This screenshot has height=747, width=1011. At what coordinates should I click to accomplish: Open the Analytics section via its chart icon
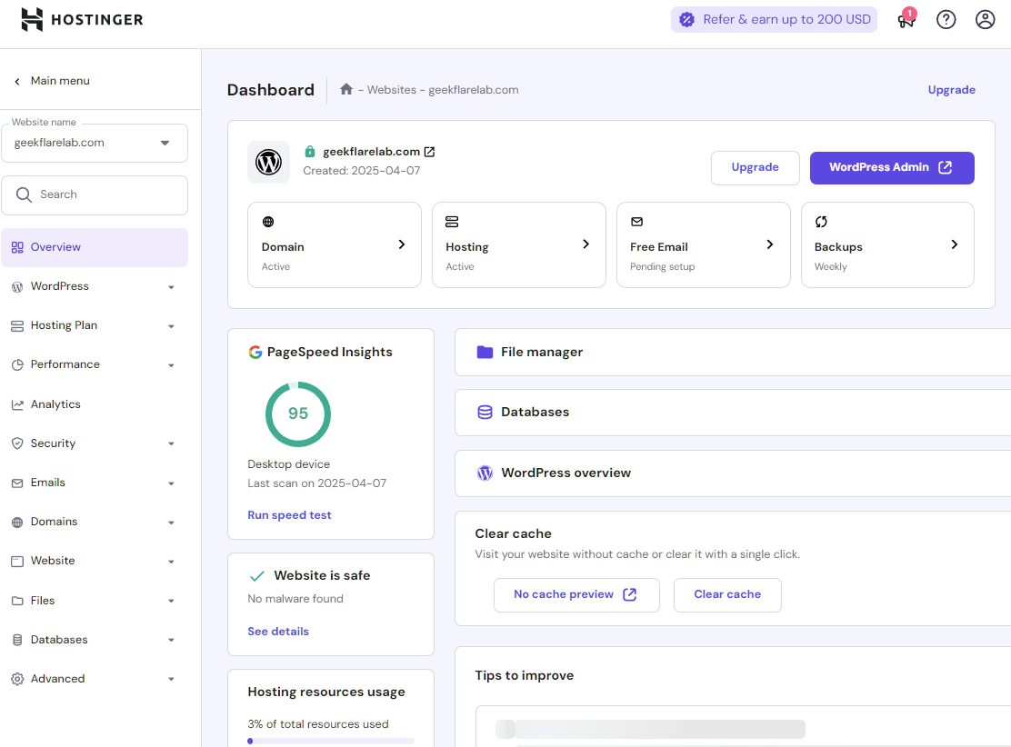[x=18, y=403]
